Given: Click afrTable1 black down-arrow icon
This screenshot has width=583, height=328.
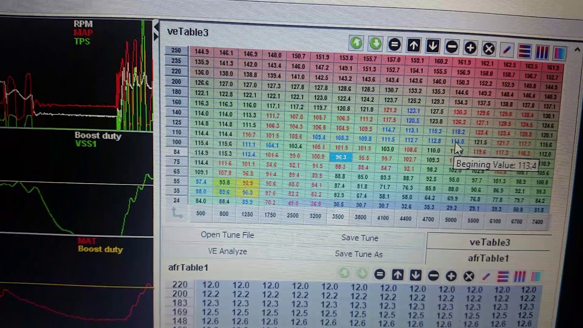Looking at the screenshot, I should click(x=415, y=275).
